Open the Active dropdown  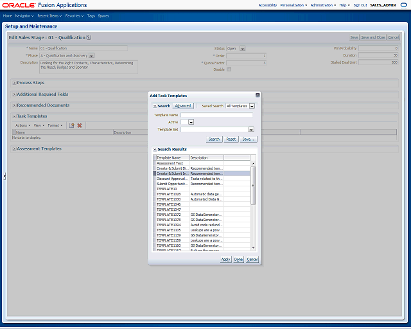coord(191,122)
